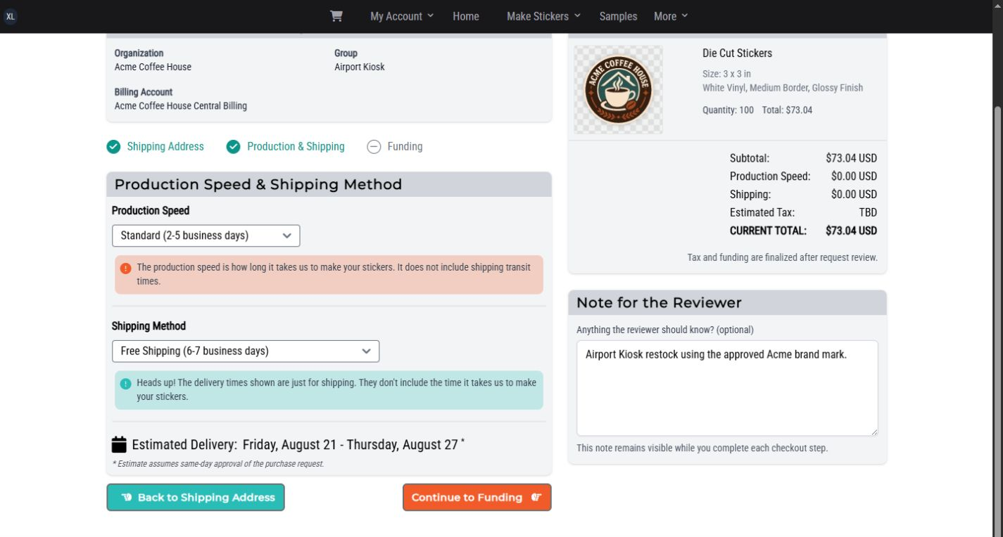
Task: Click the same-day approval estimate footnote
Action: tap(218, 464)
